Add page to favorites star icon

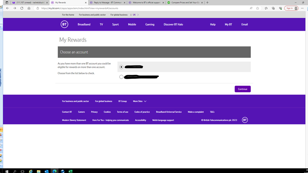tap(258, 8)
